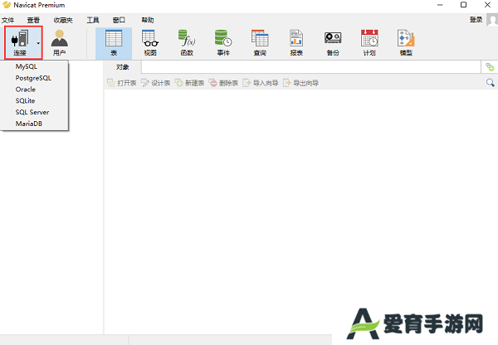Open the 计划 (Schedule) toolbar icon
The height and width of the screenshot is (345, 498).
coord(369,43)
